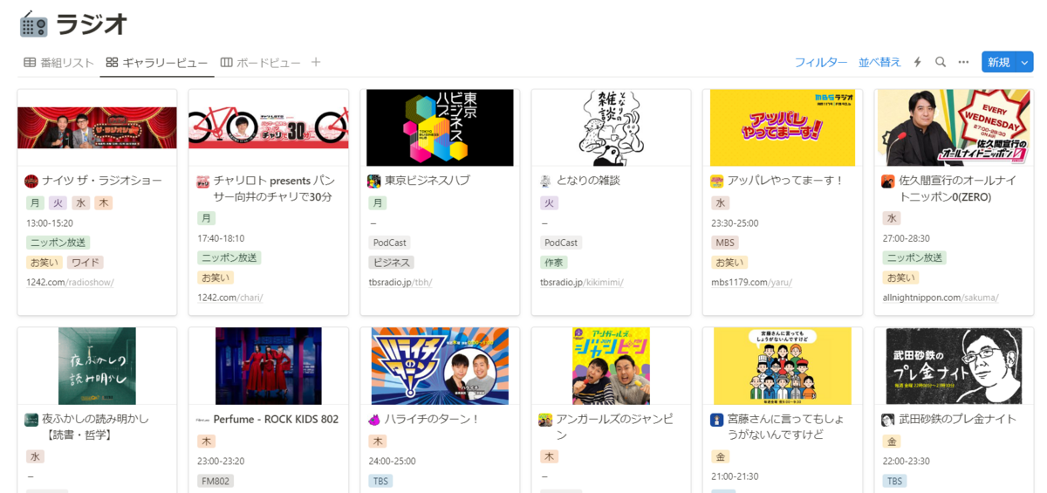Click the lightning bolt automation icon
Image resolution: width=1047 pixels, height=493 pixels.
918,62
